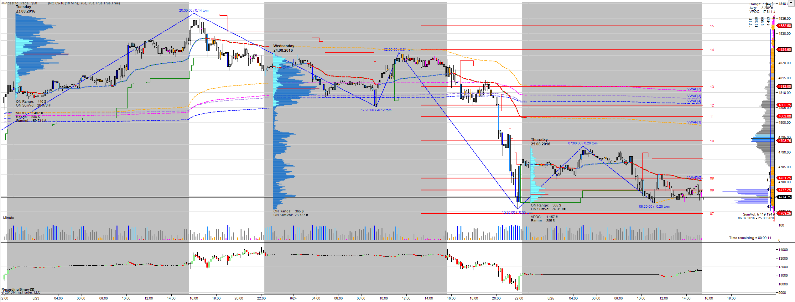
Task: Click the 'VPOC: 17 811 #' text
Action: pos(762,12)
